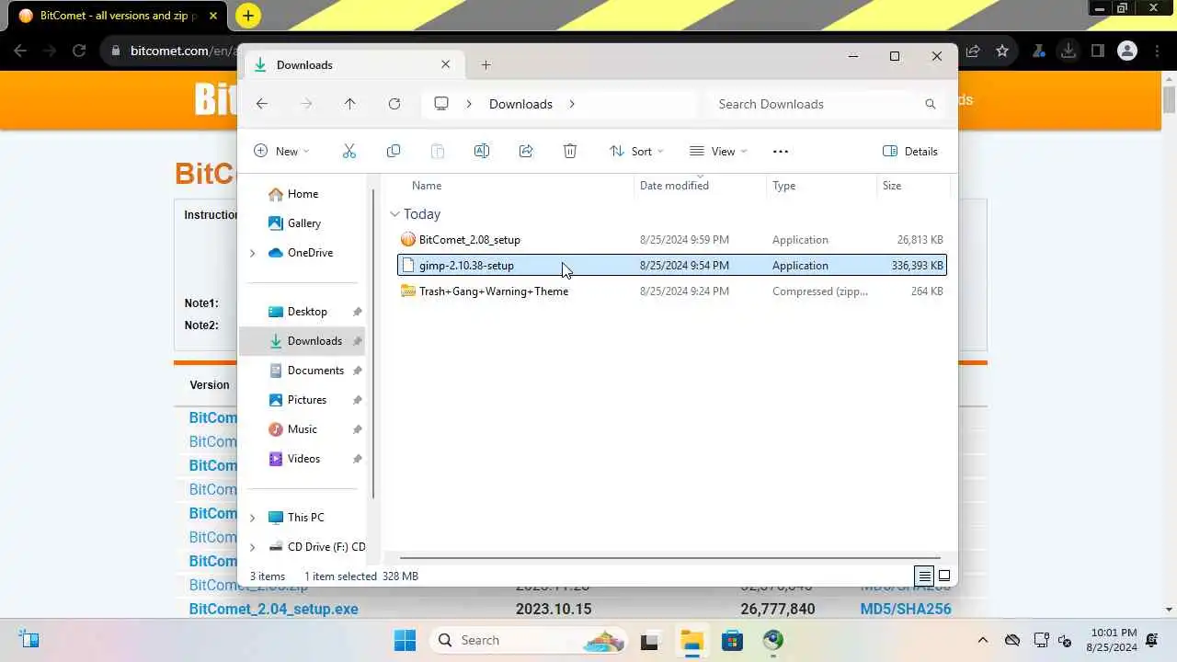Open the New dropdown menu
This screenshot has width=1177, height=662.
[x=281, y=151]
